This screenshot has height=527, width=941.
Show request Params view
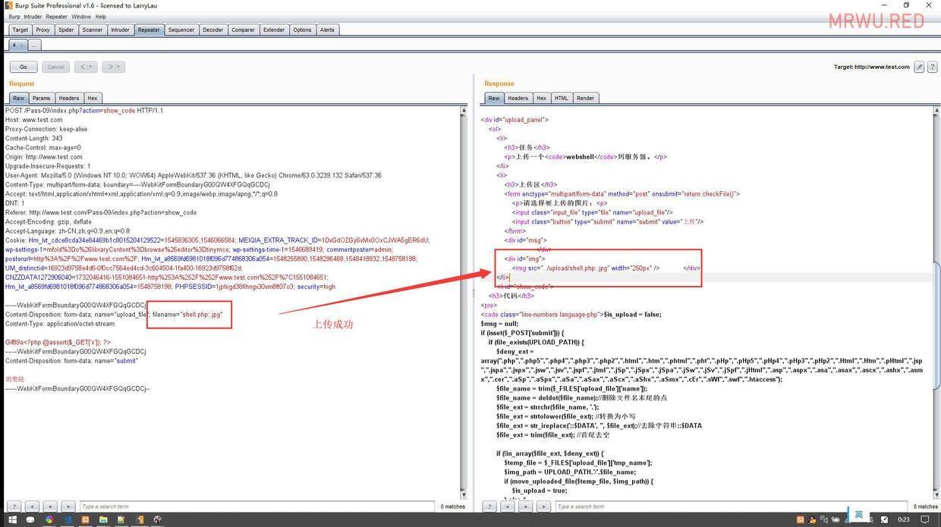coord(41,98)
